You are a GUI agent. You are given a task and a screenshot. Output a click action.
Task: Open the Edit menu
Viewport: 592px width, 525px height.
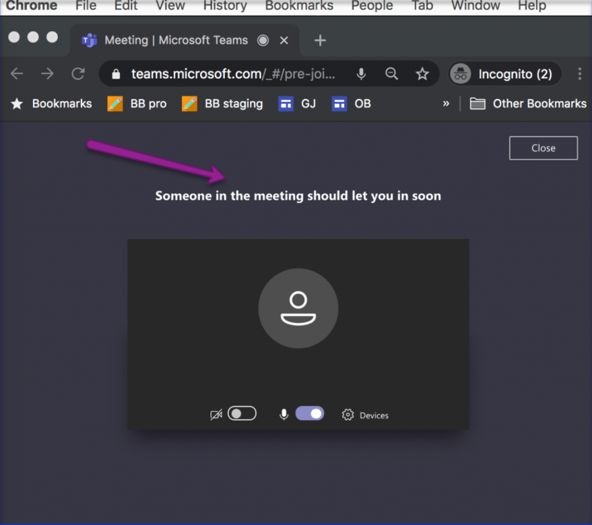[126, 6]
